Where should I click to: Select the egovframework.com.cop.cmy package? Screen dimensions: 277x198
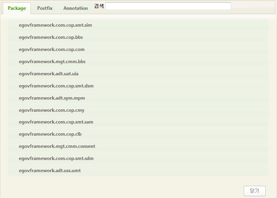pyautogui.click(x=51, y=110)
